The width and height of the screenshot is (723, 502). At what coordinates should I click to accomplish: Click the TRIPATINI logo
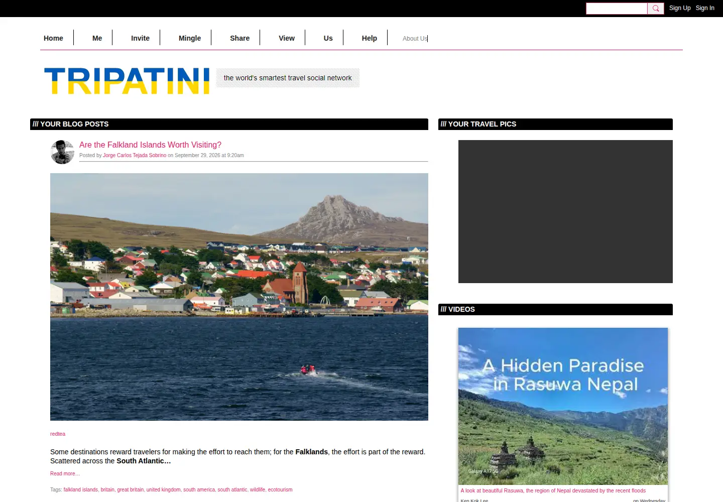[127, 81]
